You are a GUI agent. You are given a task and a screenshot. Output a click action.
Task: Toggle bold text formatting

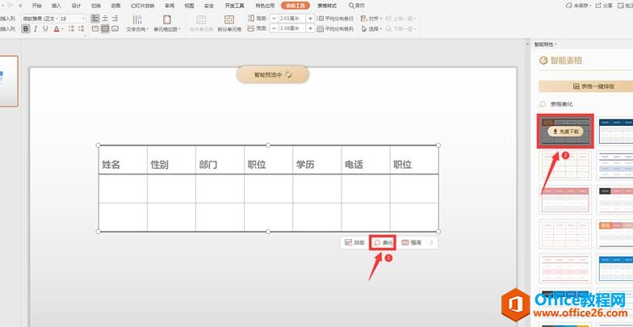(x=26, y=29)
